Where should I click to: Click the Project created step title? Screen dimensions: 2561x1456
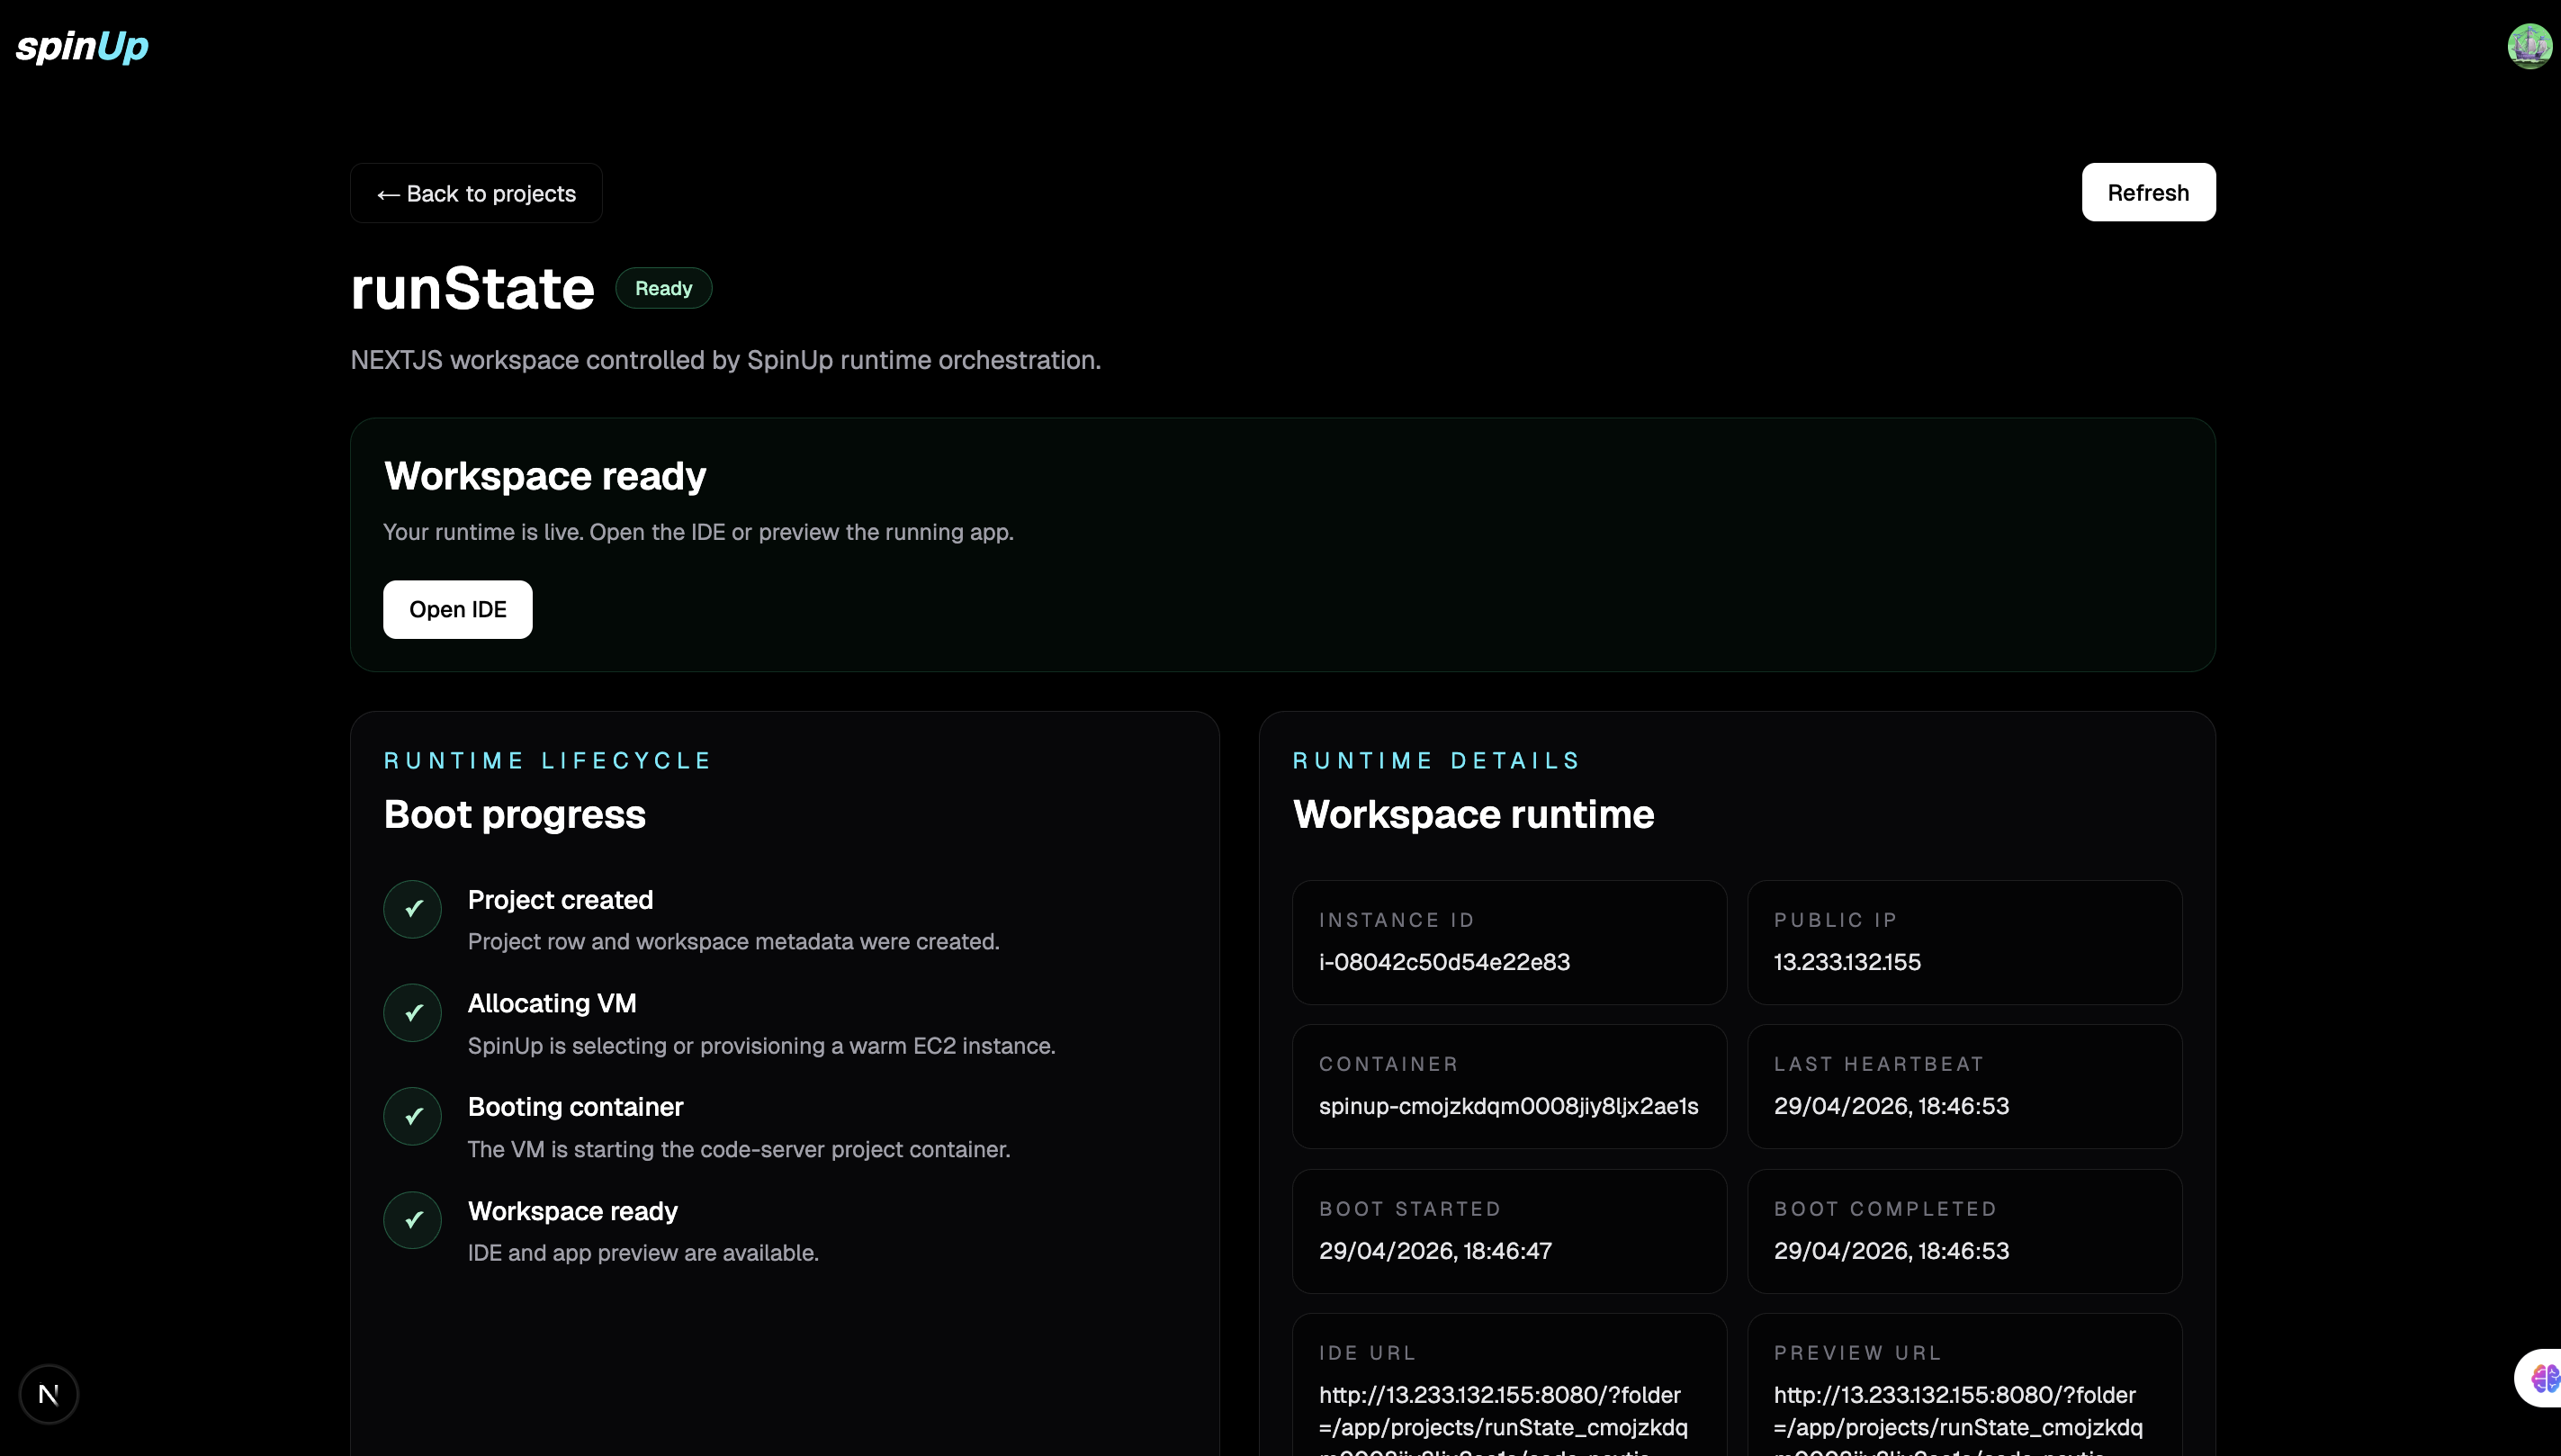coord(560,900)
